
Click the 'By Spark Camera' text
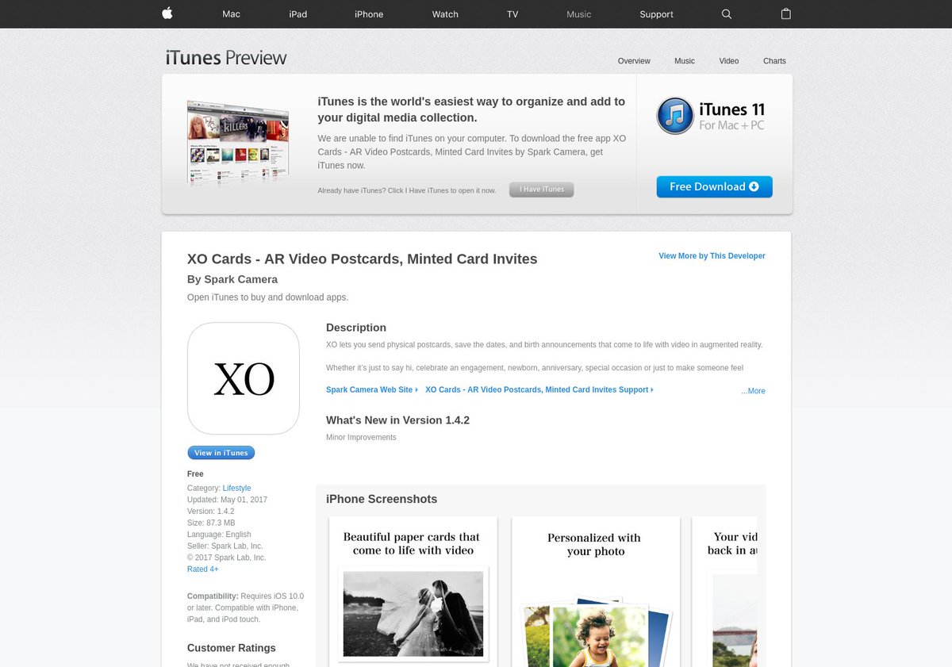coord(232,279)
